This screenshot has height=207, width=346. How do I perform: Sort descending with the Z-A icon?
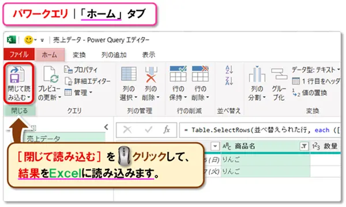[229, 80]
